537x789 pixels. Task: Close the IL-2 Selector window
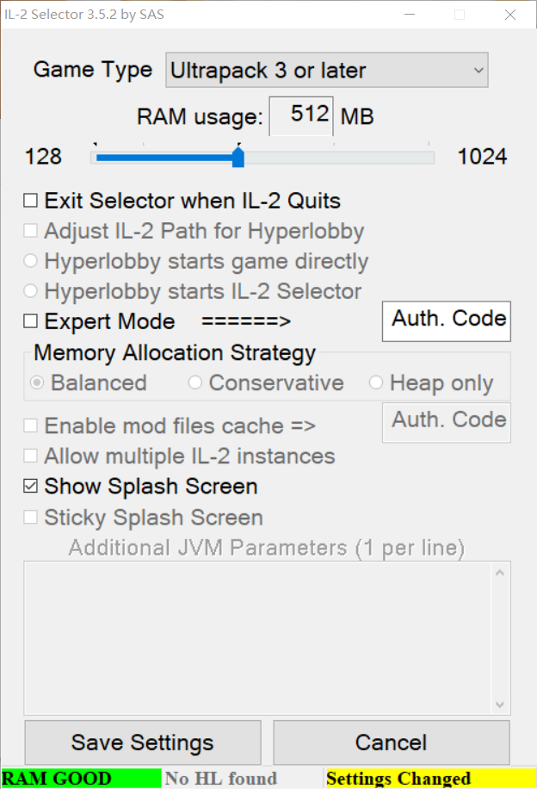click(x=510, y=14)
